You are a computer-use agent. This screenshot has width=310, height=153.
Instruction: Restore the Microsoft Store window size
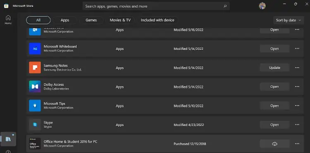coord(296,4)
